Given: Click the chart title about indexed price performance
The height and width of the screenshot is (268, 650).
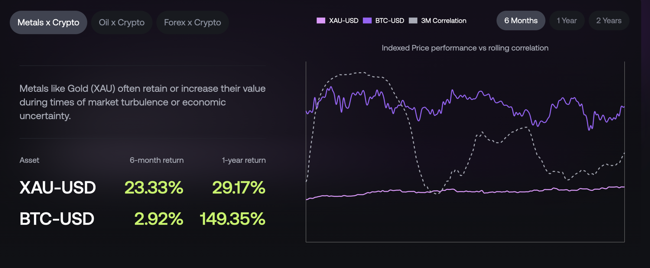Looking at the screenshot, I should tap(465, 48).
